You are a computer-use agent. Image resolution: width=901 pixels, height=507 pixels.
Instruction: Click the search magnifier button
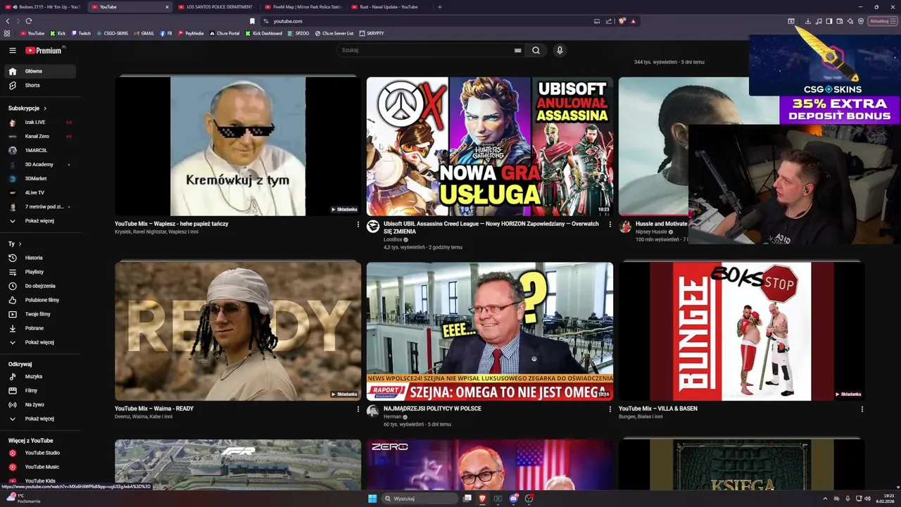(536, 50)
